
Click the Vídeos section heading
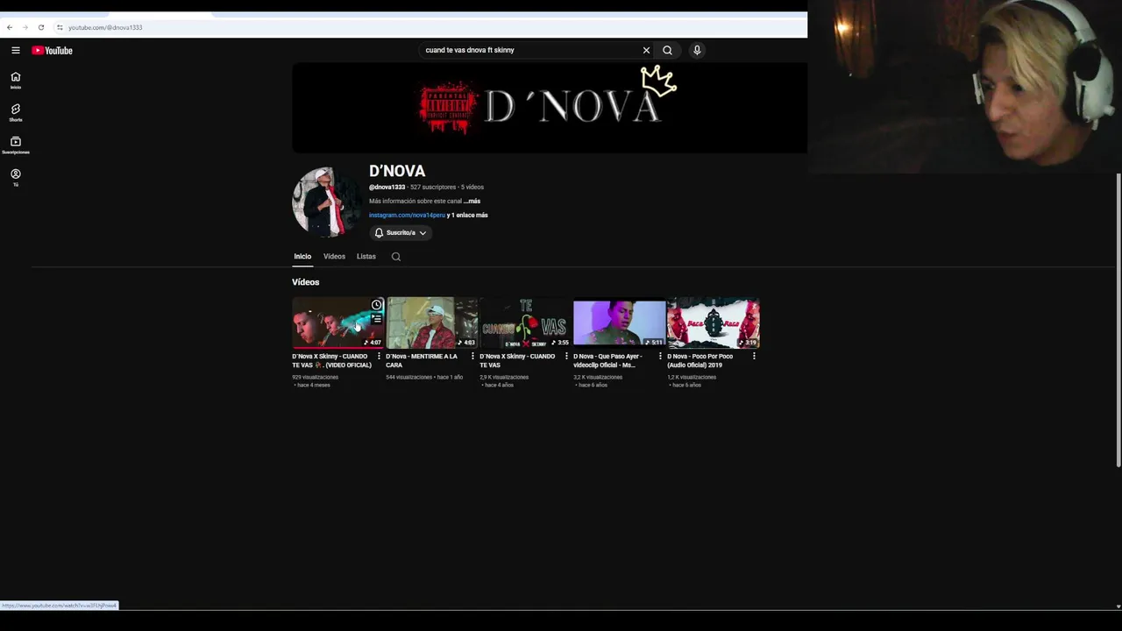pos(306,282)
